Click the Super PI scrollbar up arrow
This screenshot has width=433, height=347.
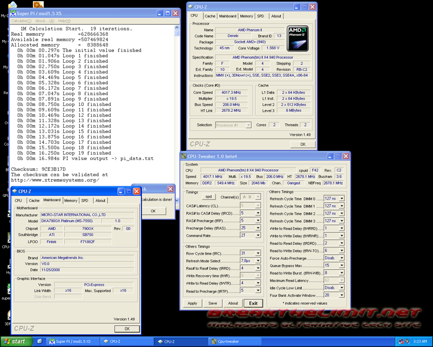click(x=177, y=28)
